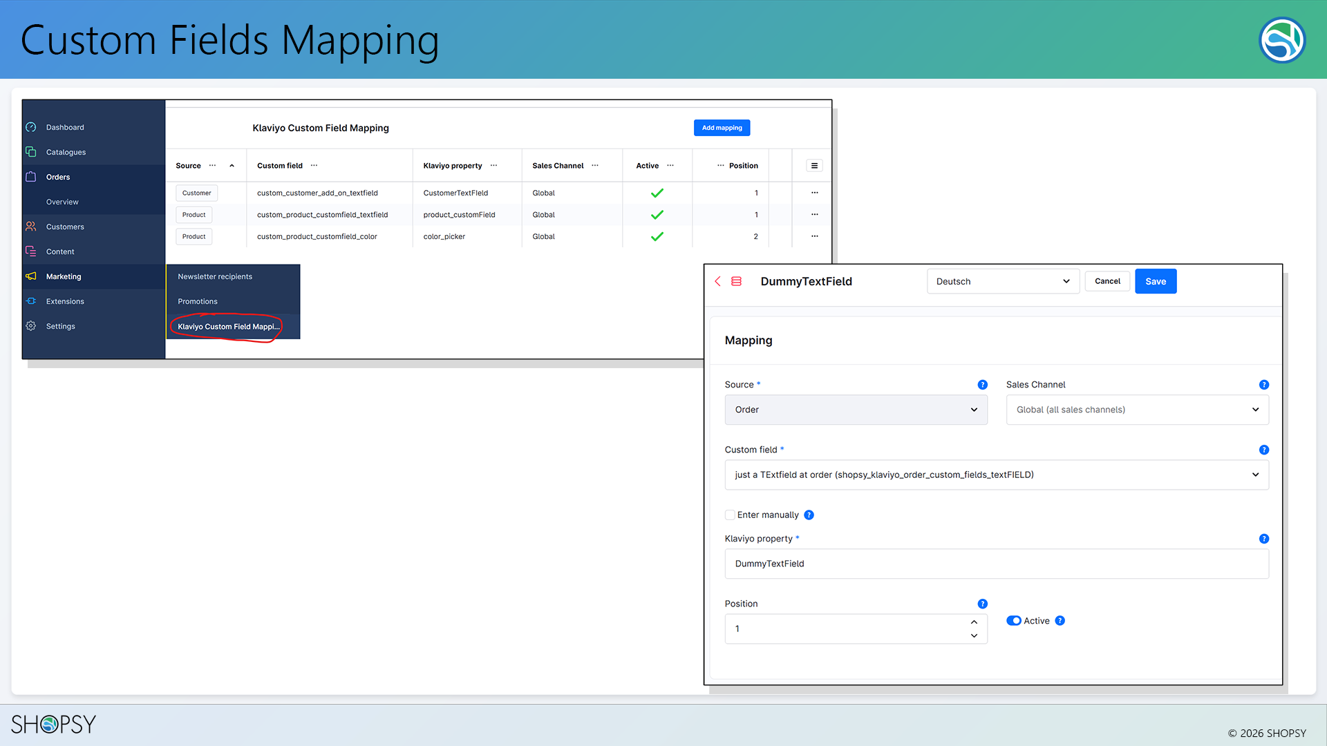Click the Cancel button
Screen dimensions: 1327x746
click(x=1107, y=281)
